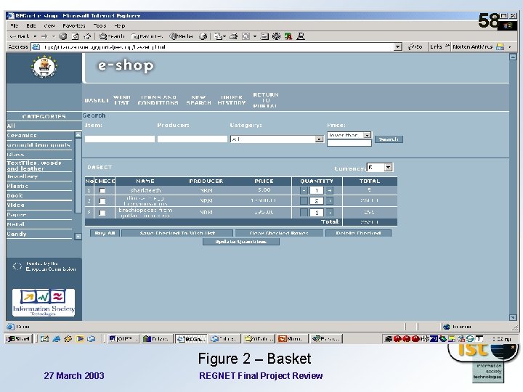Open the Help menu
Screen dimensions: 523x392
119,25
